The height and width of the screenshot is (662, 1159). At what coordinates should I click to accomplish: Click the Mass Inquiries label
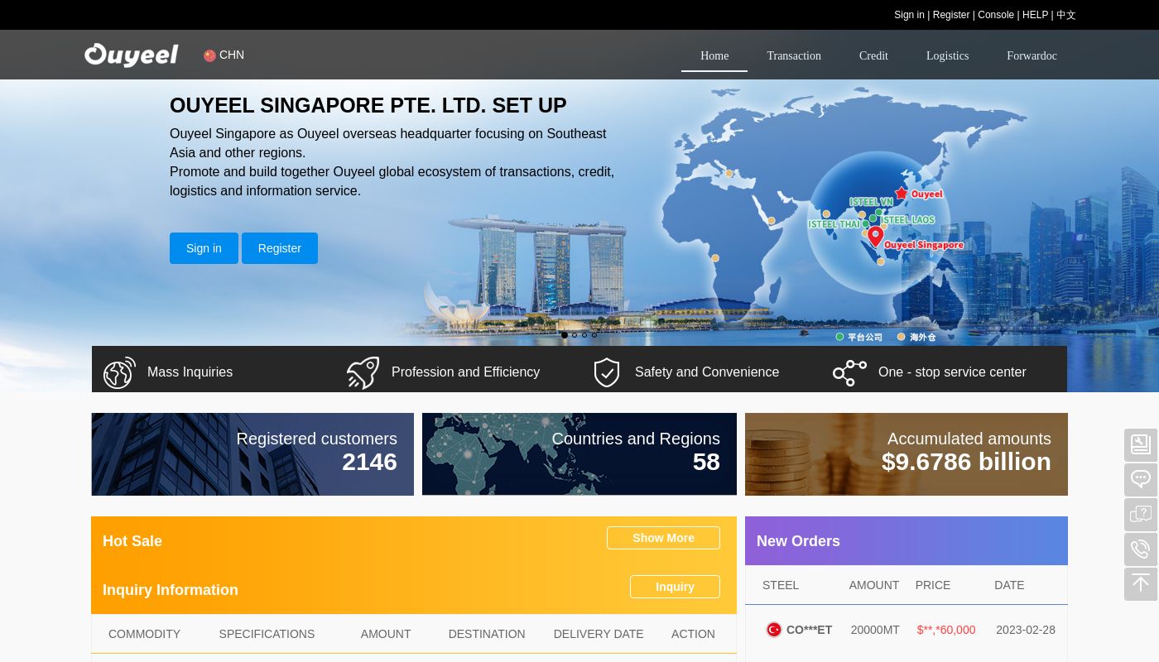[190, 372]
